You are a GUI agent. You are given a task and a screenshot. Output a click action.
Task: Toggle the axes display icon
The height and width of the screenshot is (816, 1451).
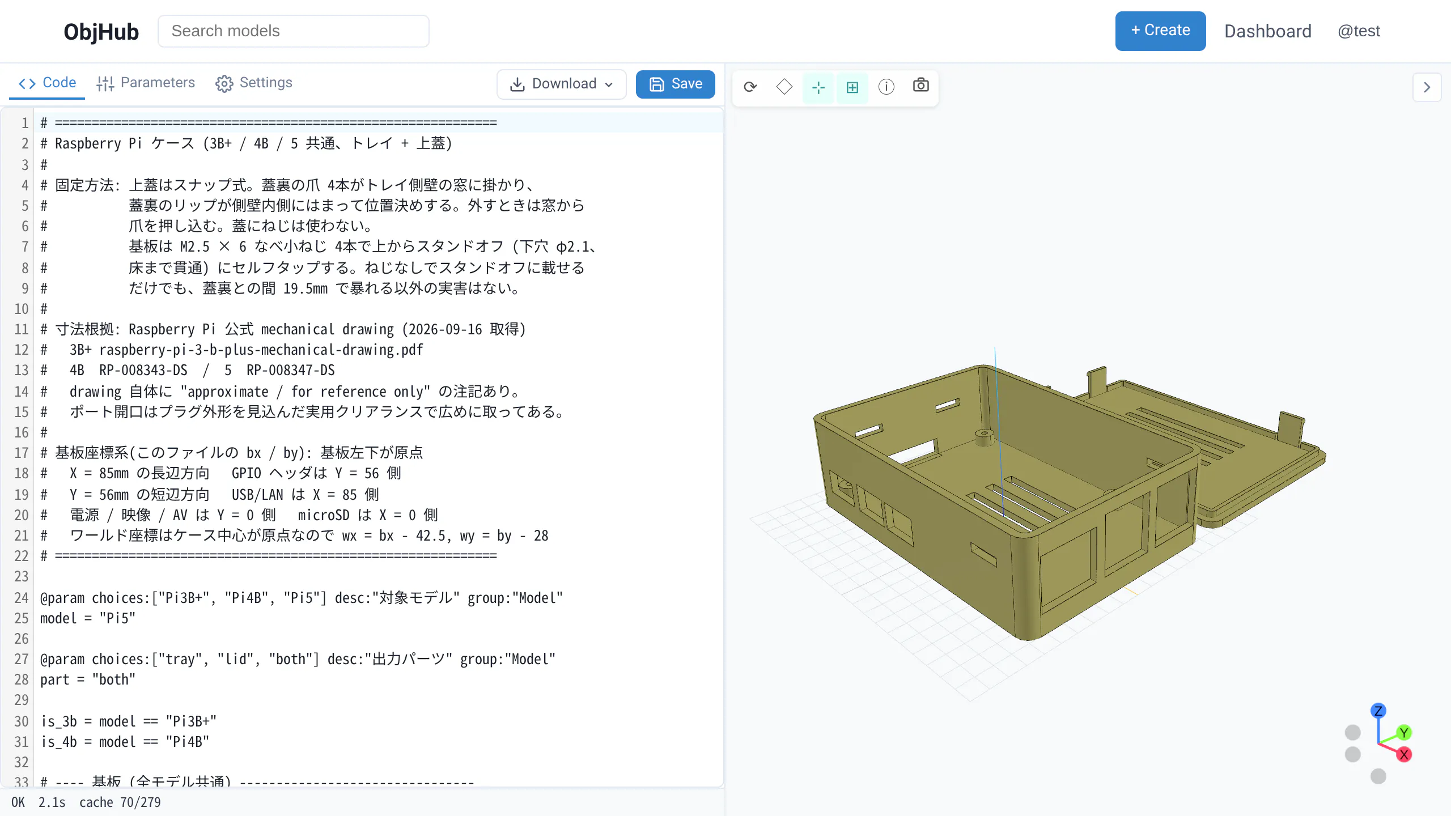818,87
